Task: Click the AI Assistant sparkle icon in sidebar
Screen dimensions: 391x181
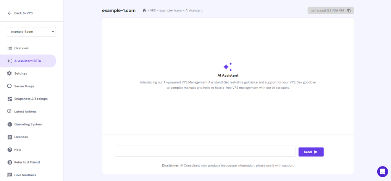Action: 10,61
